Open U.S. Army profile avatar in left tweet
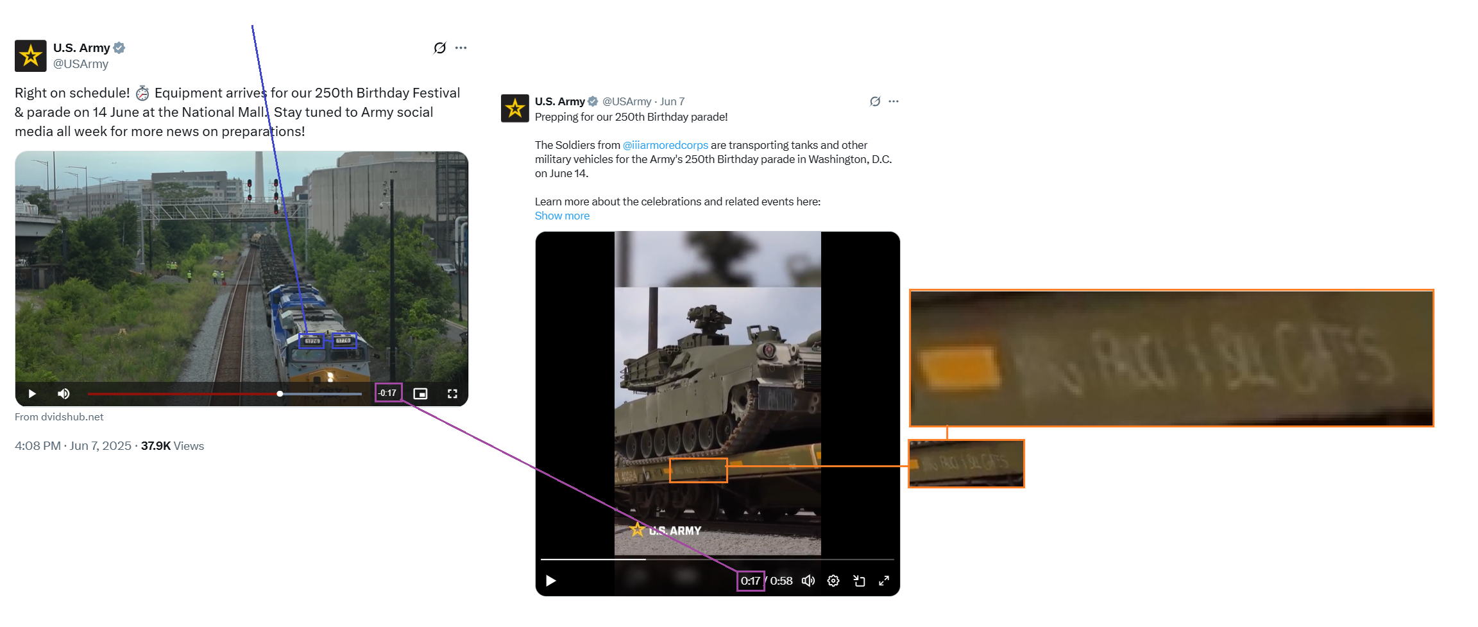 click(x=31, y=56)
